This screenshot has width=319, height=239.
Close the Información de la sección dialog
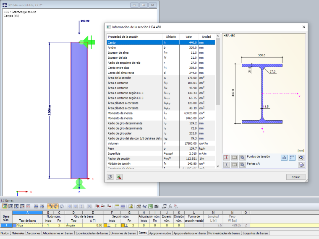click(304, 27)
